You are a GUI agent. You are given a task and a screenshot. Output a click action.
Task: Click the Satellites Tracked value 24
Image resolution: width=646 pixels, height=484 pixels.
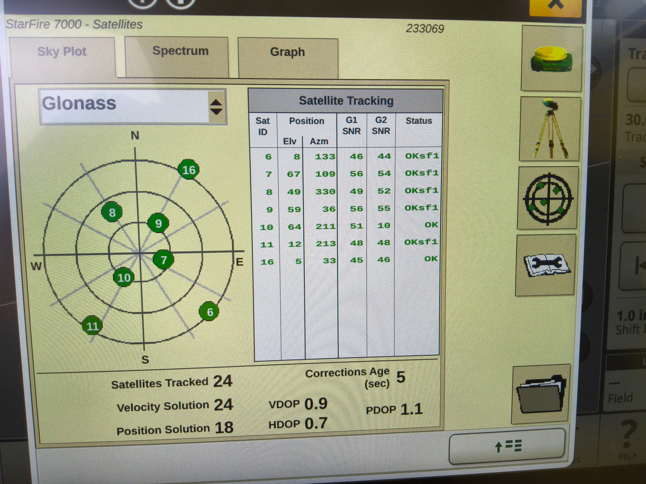click(x=223, y=381)
